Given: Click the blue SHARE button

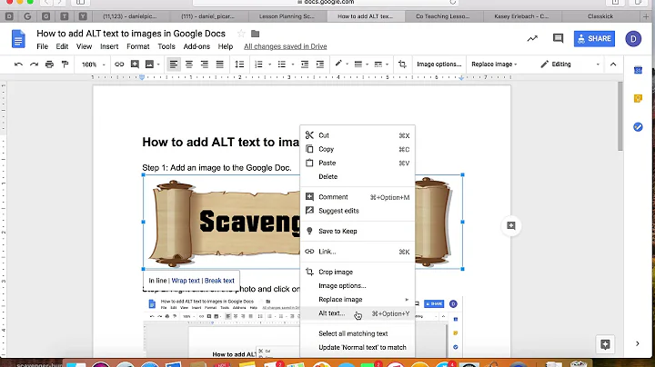Looking at the screenshot, I should [594, 39].
